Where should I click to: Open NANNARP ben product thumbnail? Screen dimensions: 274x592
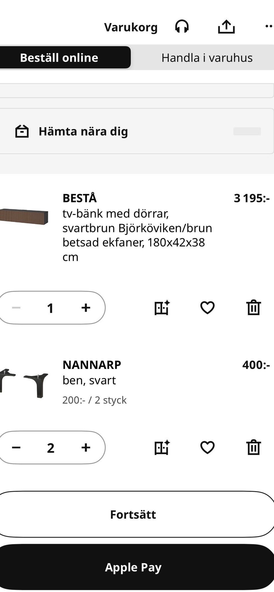tap(24, 383)
